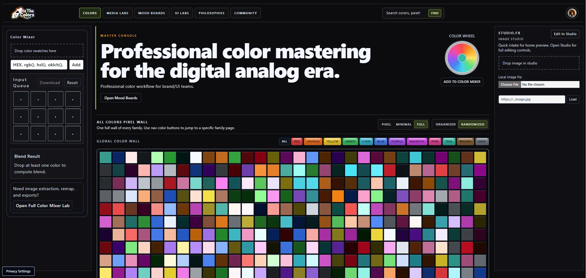586x278 pixels.
Task: Click the FIND search button
Action: coord(435,13)
